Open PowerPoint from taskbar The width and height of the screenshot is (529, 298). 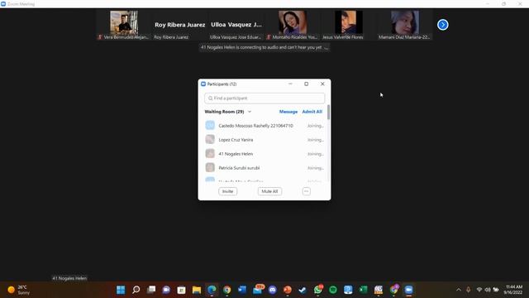(288, 290)
